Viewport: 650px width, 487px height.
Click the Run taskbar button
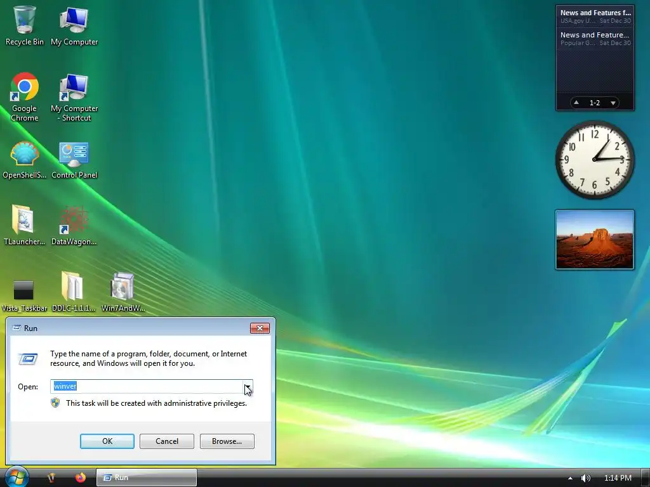[147, 477]
